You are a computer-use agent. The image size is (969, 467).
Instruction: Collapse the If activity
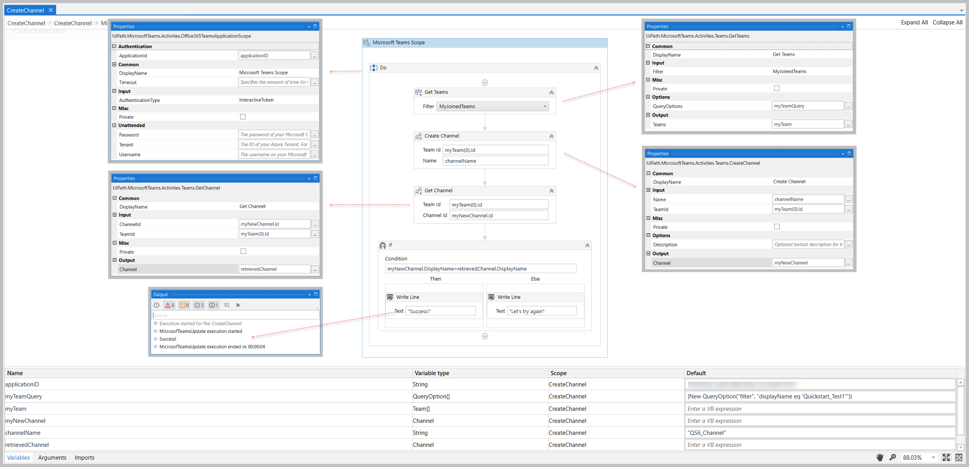[587, 246]
